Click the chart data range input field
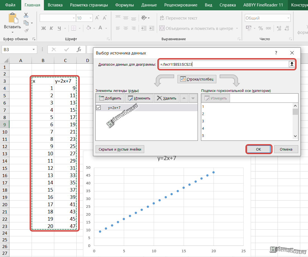 click(x=224, y=64)
